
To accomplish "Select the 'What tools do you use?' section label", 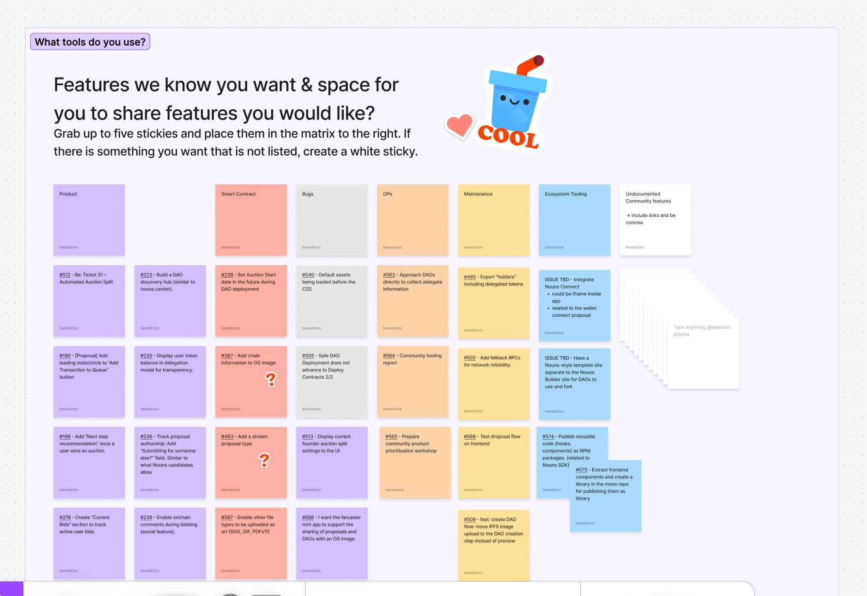I will point(90,42).
